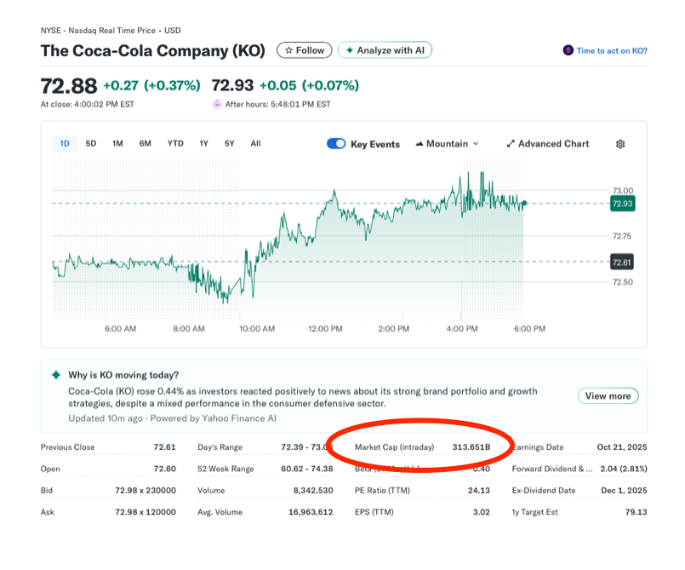Click sparkle icon beside Why is KO moving
The width and height of the screenshot is (685, 570).
pyautogui.click(x=56, y=375)
